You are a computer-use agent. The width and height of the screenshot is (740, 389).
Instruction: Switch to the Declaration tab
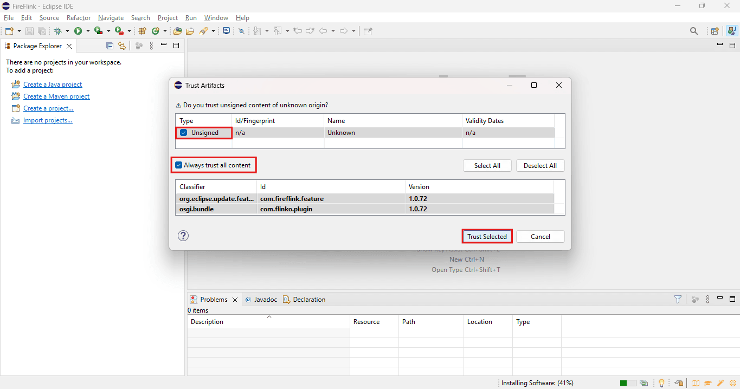tap(305, 300)
